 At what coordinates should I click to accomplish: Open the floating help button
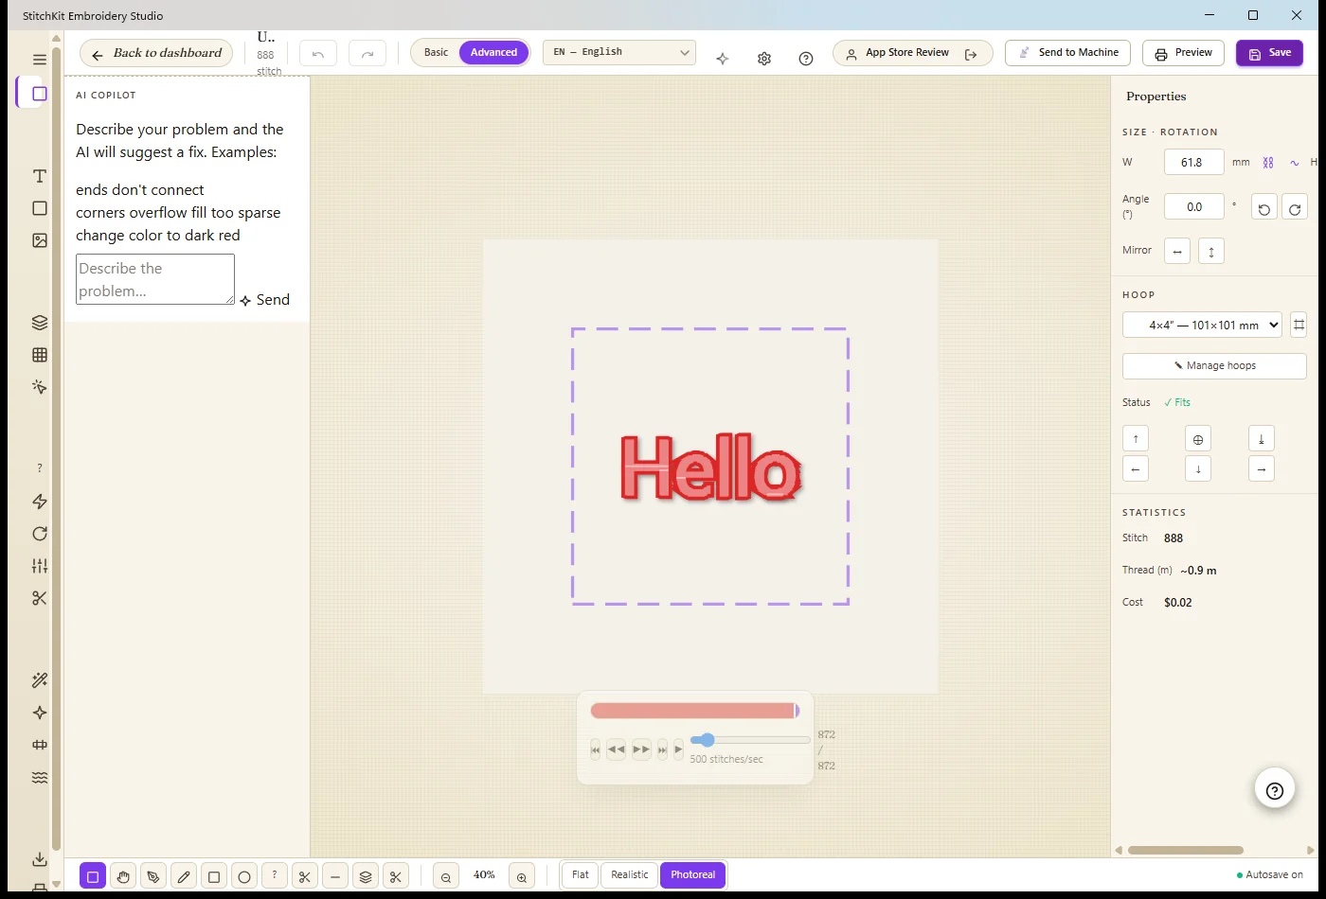tap(1275, 790)
